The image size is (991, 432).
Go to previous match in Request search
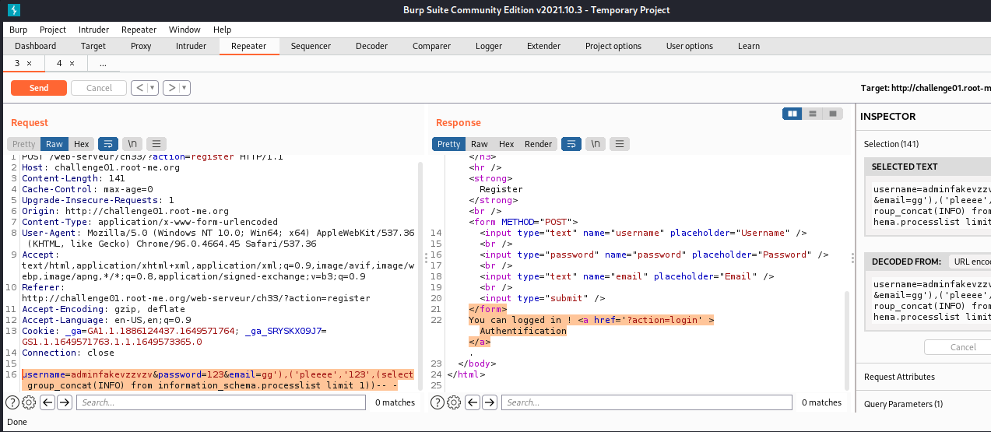pos(47,402)
